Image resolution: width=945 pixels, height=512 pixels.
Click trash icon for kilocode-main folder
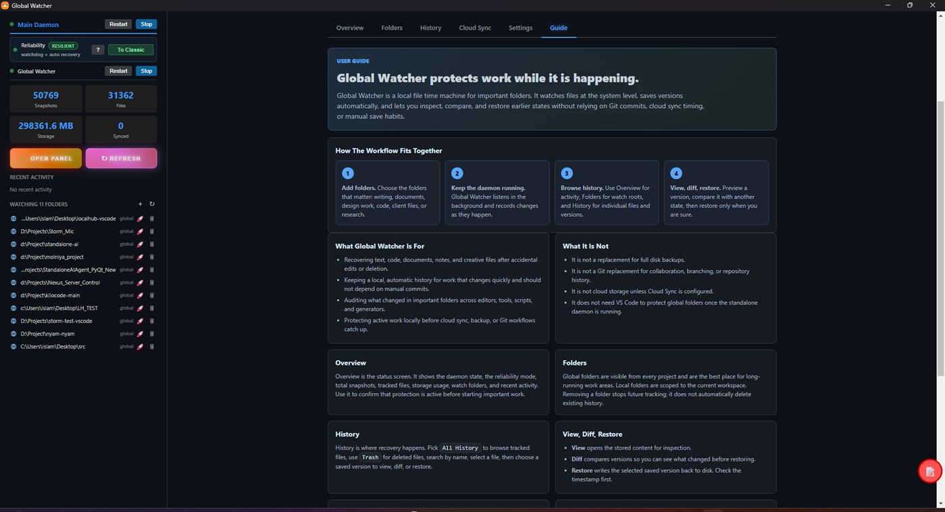[152, 296]
